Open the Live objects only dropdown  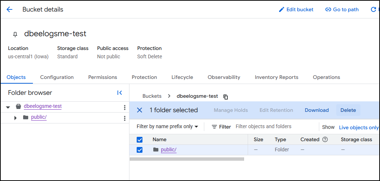[x=358, y=127]
